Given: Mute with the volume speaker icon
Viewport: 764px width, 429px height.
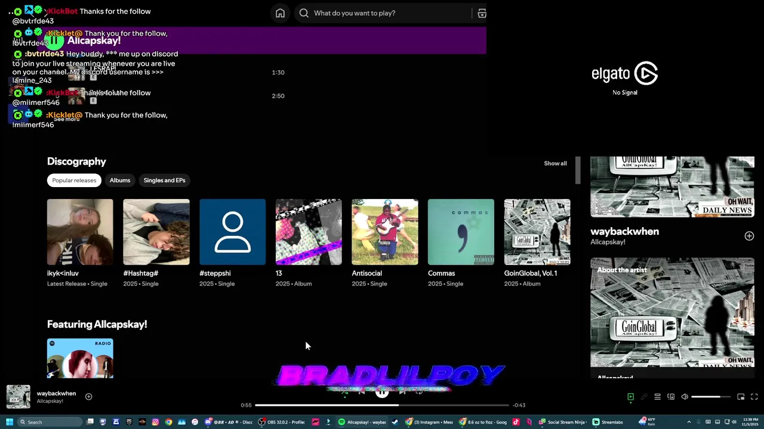Looking at the screenshot, I should [685, 397].
